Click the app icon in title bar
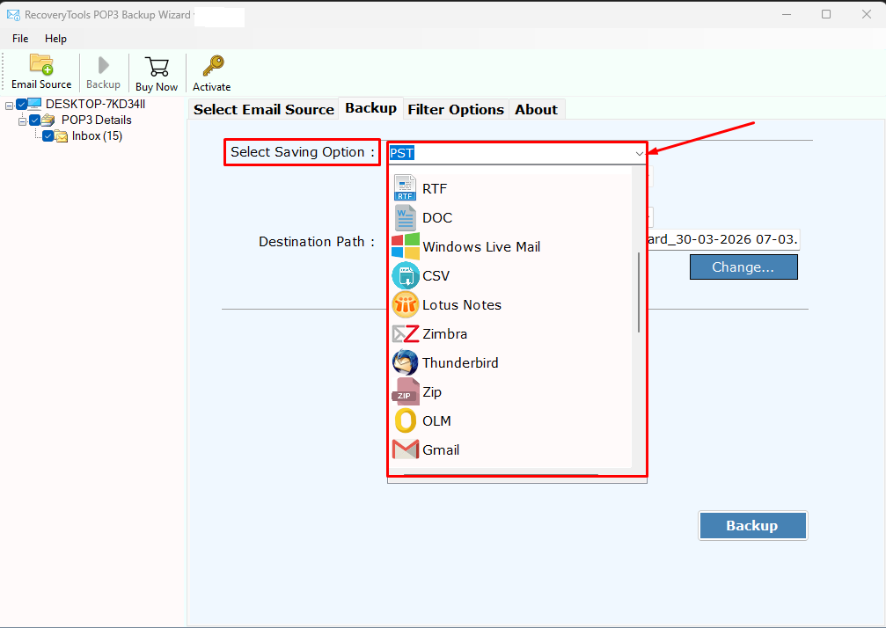 [x=13, y=15]
